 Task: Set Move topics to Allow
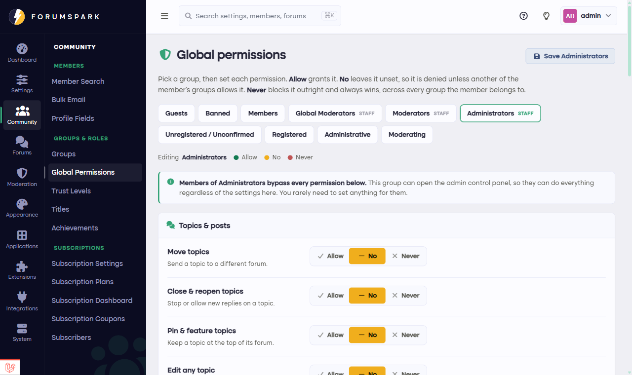[x=330, y=256]
